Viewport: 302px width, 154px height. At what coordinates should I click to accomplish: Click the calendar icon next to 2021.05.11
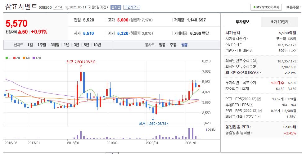pyautogui.click(x=67, y=7)
